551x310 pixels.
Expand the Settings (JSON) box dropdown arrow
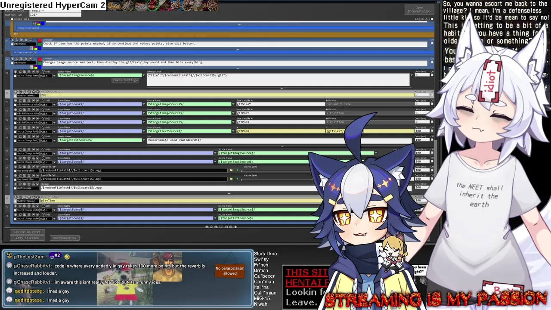pos(412,75)
